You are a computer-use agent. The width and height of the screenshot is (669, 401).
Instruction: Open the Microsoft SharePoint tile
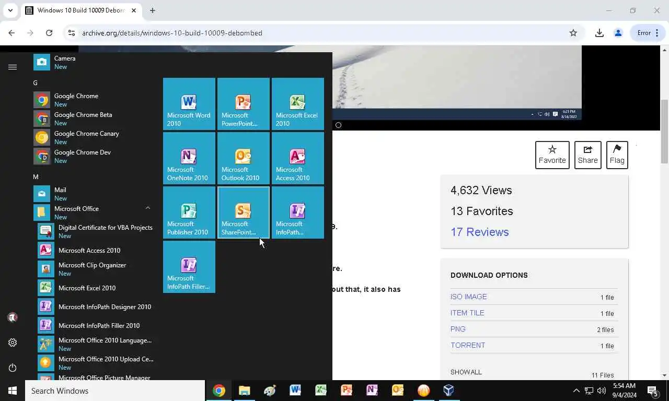[244, 213]
